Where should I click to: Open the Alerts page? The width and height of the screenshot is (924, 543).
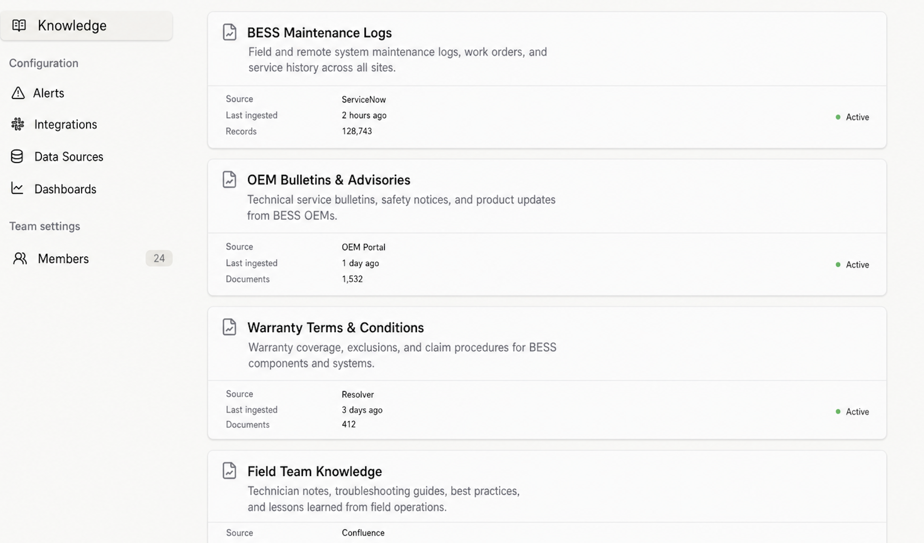(49, 93)
